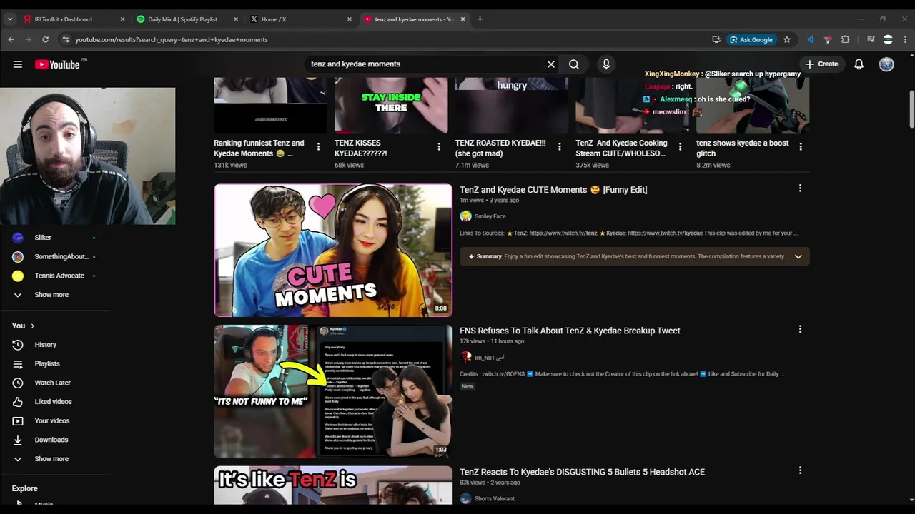Screen dimensions: 915x514
Task: Open Watch Later in the sidebar
Action: [54, 383]
